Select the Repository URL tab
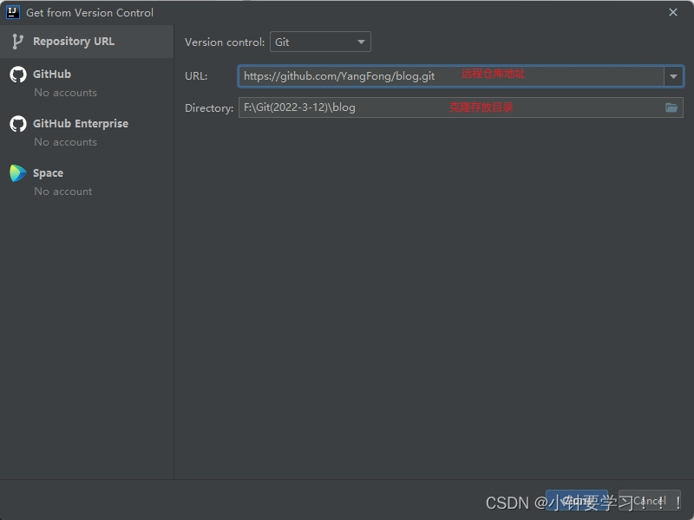This screenshot has height=520, width=694. tap(87, 42)
